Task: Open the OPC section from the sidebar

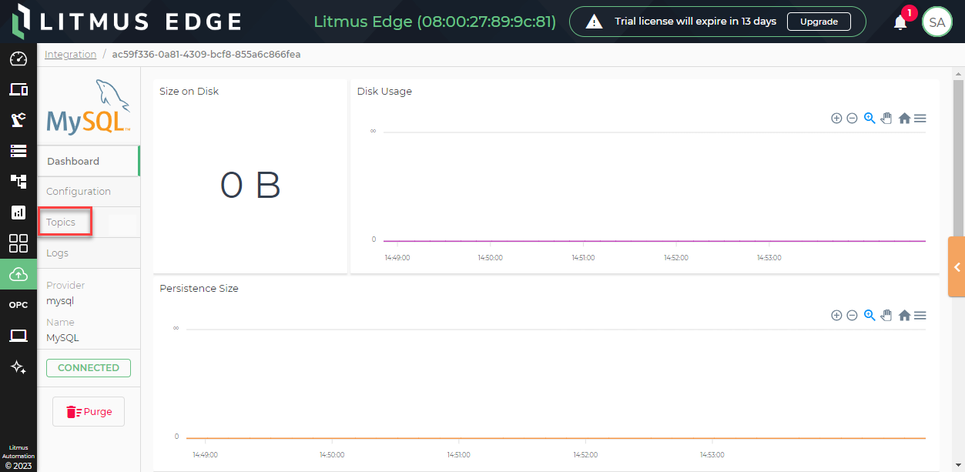Action: [18, 304]
